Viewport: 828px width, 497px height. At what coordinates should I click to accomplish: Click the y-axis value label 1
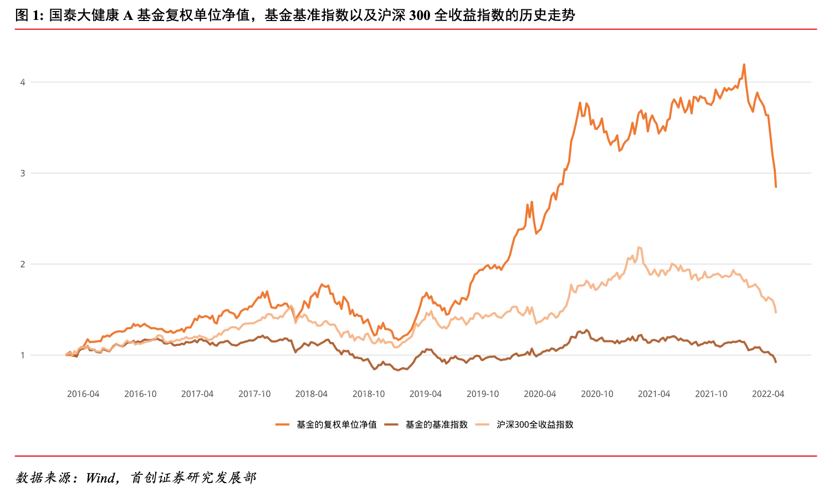tap(23, 355)
